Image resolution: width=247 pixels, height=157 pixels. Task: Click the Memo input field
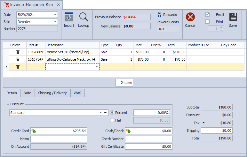(59, 139)
